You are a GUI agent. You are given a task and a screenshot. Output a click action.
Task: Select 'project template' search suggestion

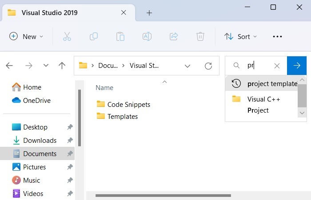[x=261, y=84]
